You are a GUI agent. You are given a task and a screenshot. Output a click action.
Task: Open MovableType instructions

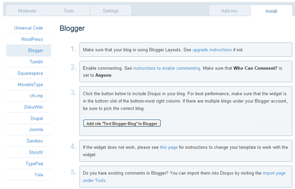[30, 85]
